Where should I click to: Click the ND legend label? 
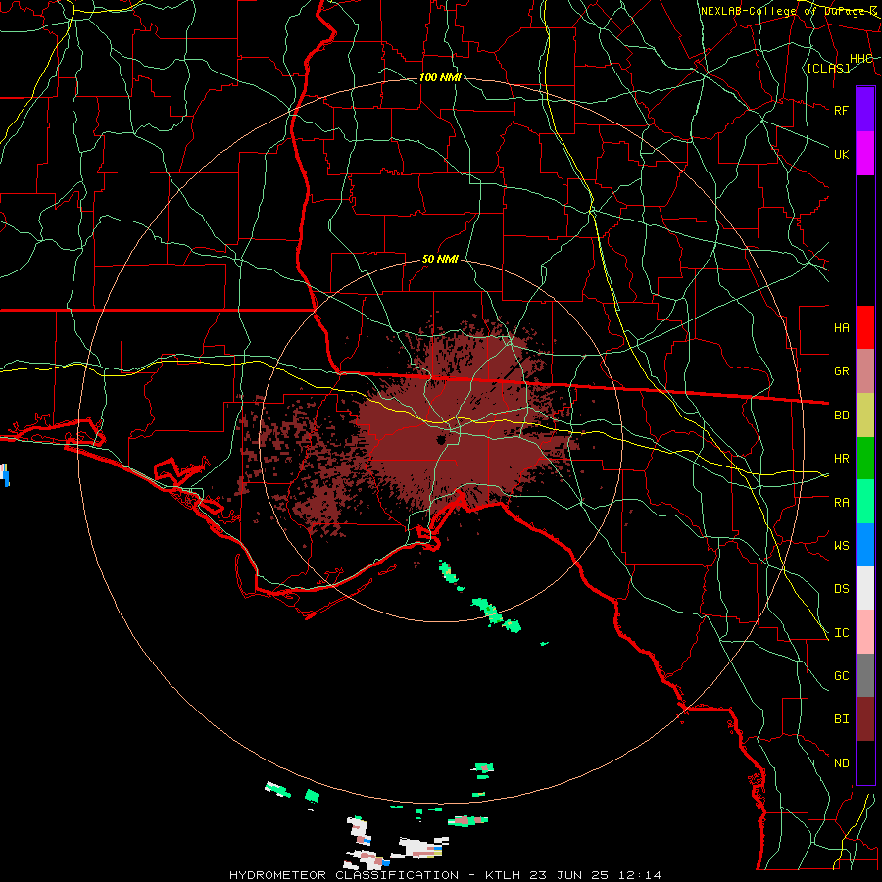click(841, 763)
